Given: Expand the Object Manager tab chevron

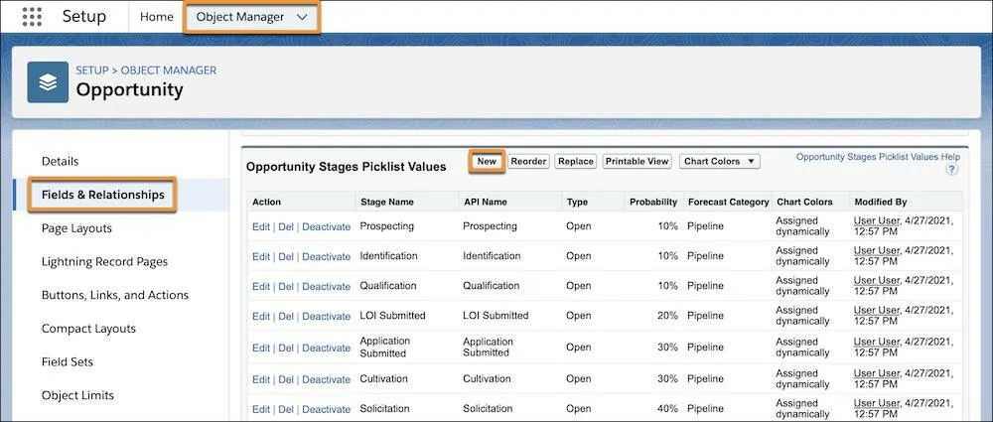Looking at the screenshot, I should click(302, 17).
